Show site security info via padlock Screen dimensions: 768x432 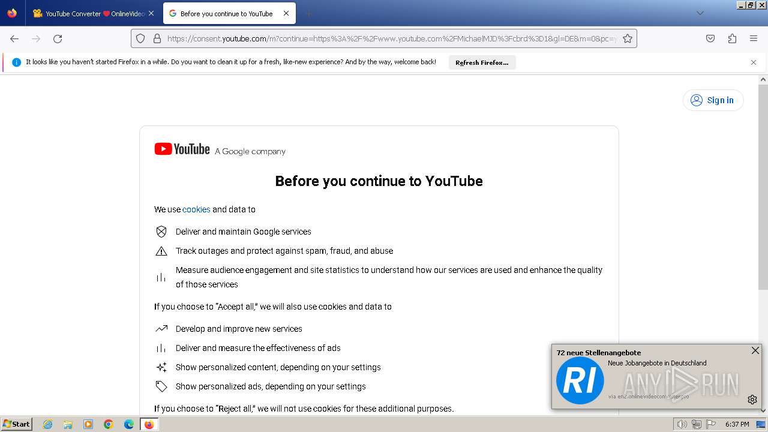[157, 38]
